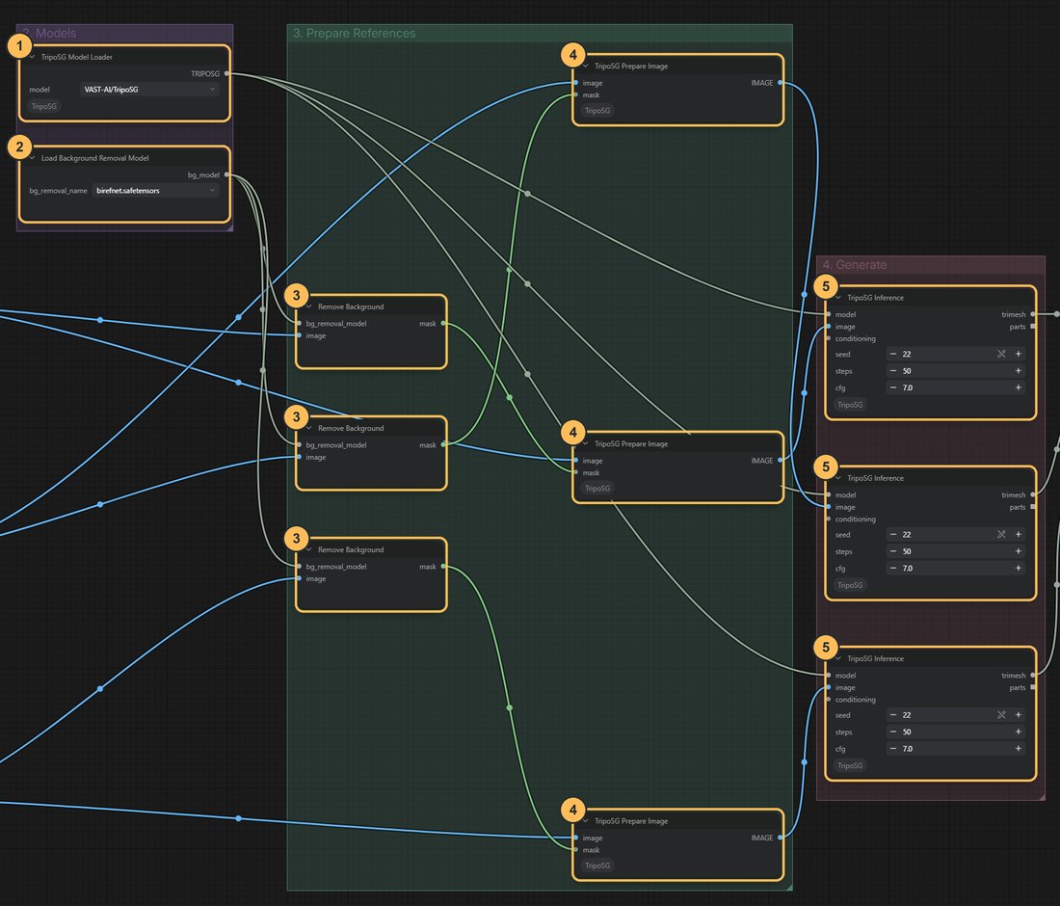Click image input on middle Inference node
The height and width of the screenshot is (906, 1060).
(829, 507)
